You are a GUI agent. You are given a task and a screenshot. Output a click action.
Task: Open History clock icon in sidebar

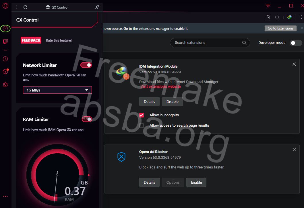click(5, 59)
